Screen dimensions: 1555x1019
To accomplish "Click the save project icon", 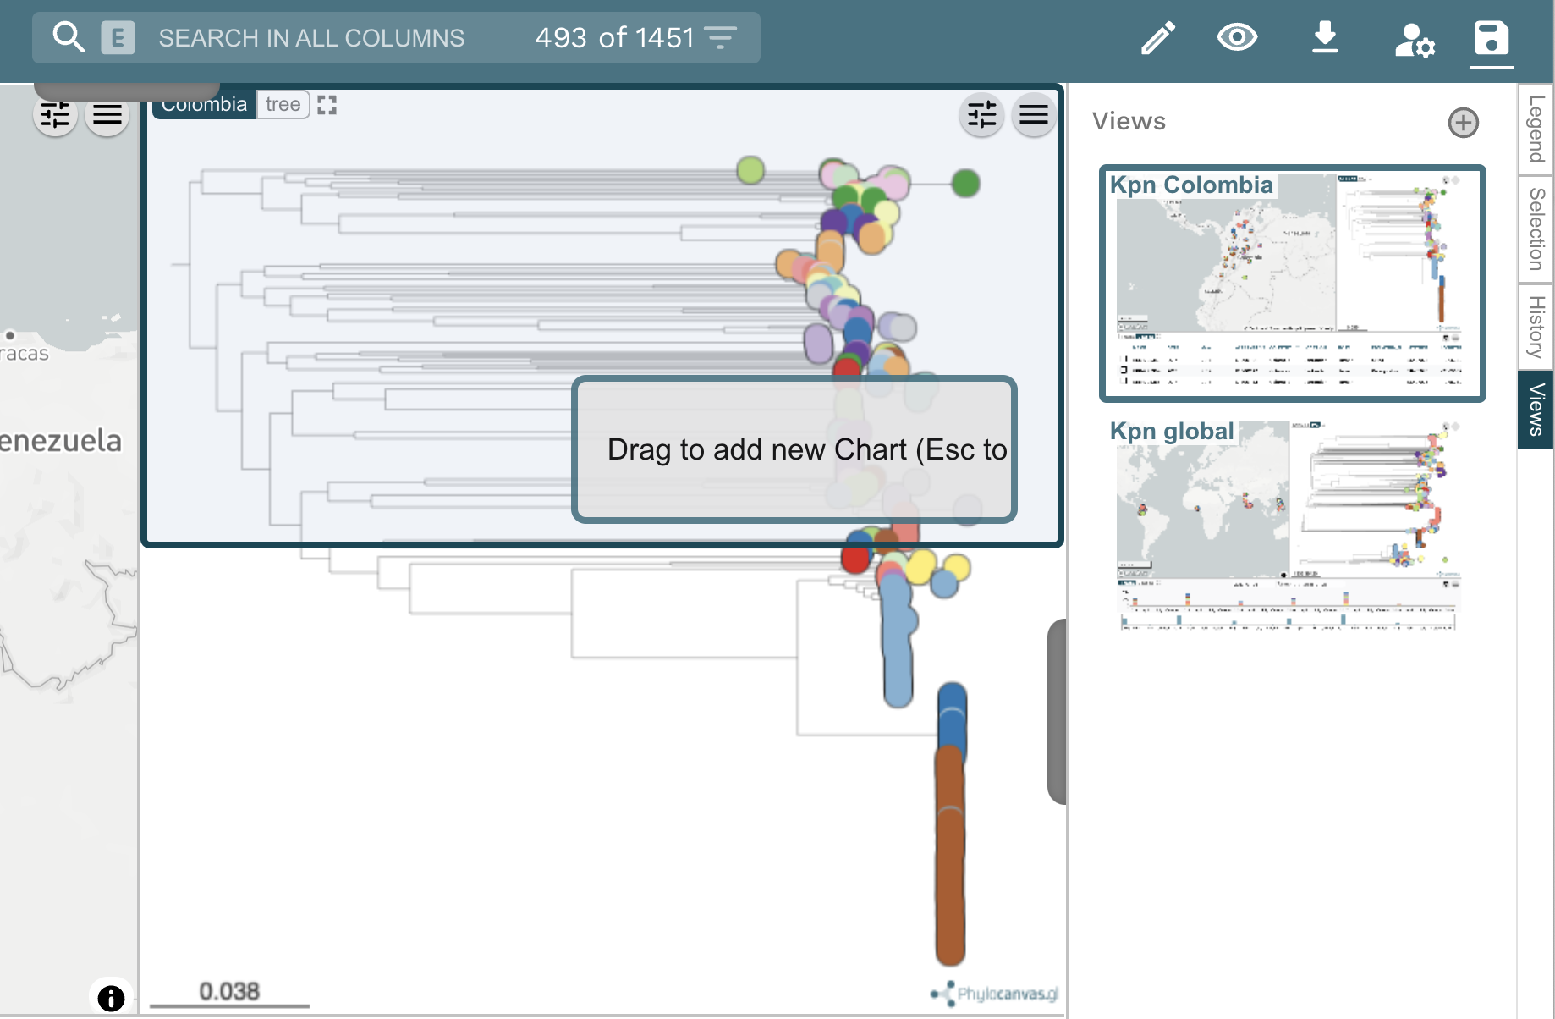I will tap(1491, 38).
